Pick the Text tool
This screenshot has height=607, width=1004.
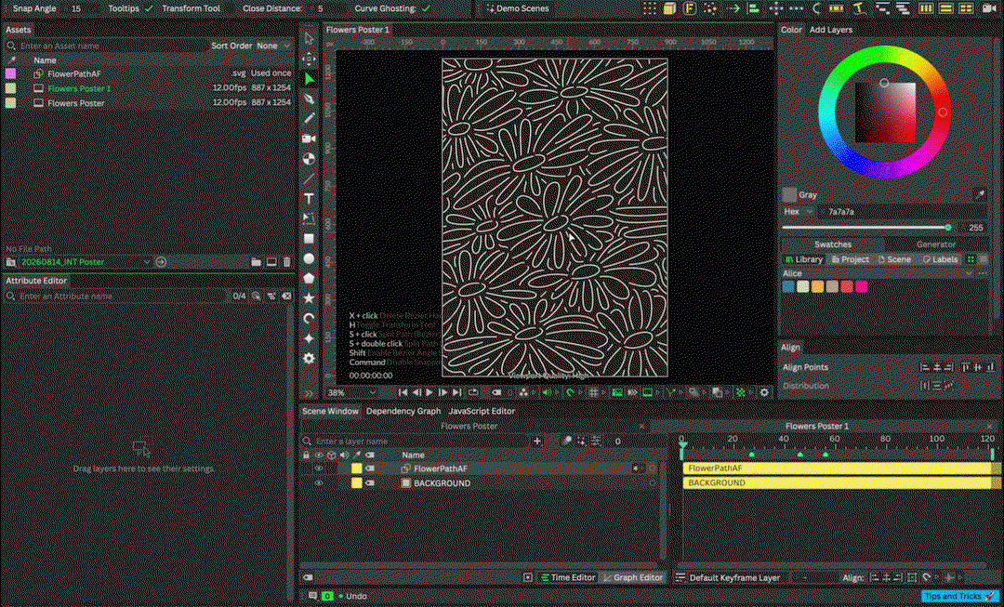click(309, 199)
